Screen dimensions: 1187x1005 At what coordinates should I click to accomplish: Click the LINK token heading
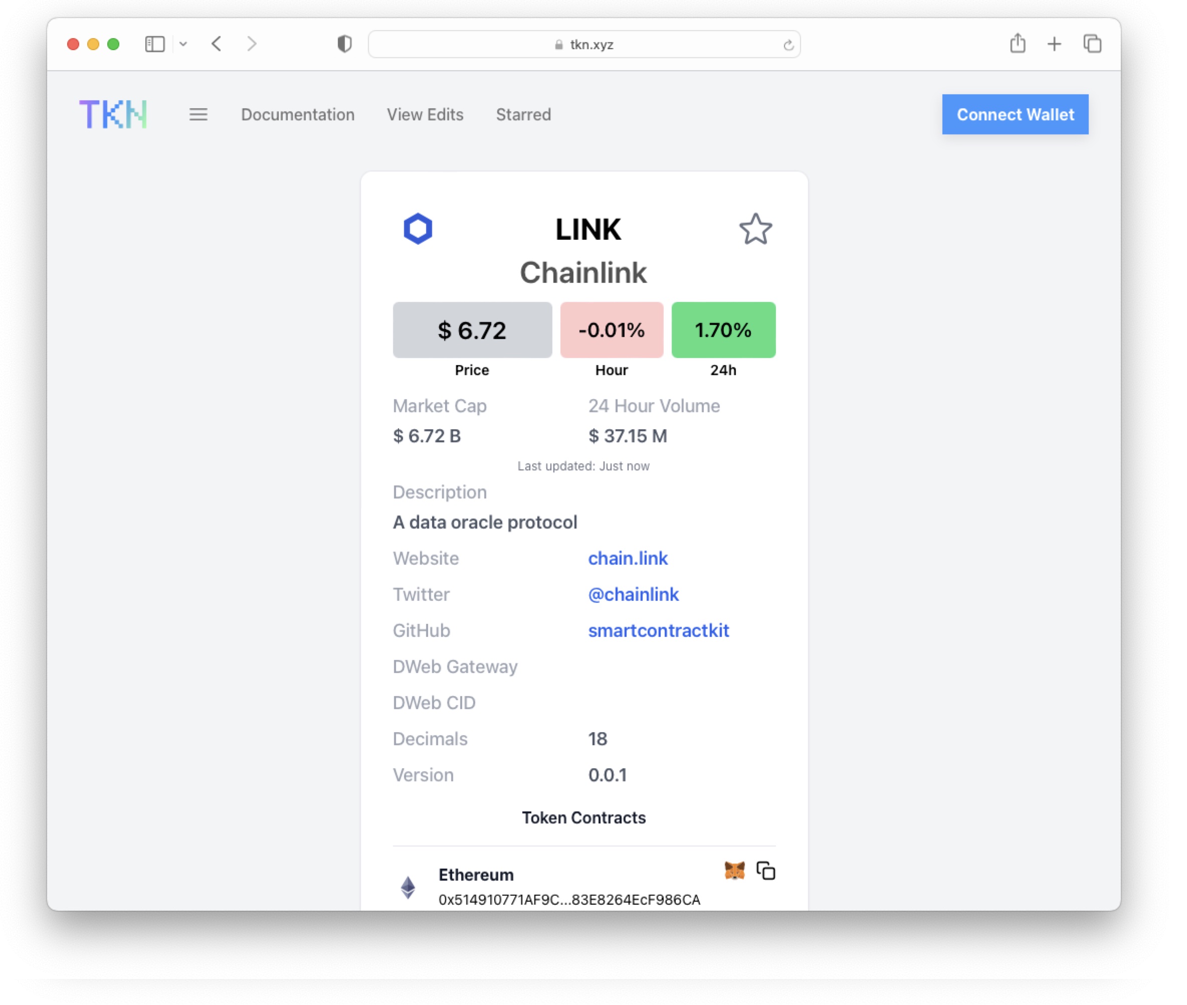point(588,230)
